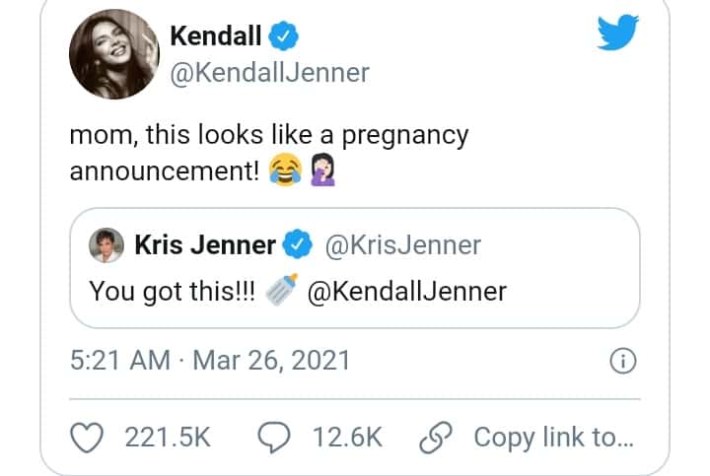Screen dimensions: 710x476
Task: Open Kendall's profile picture
Action: pos(114,54)
